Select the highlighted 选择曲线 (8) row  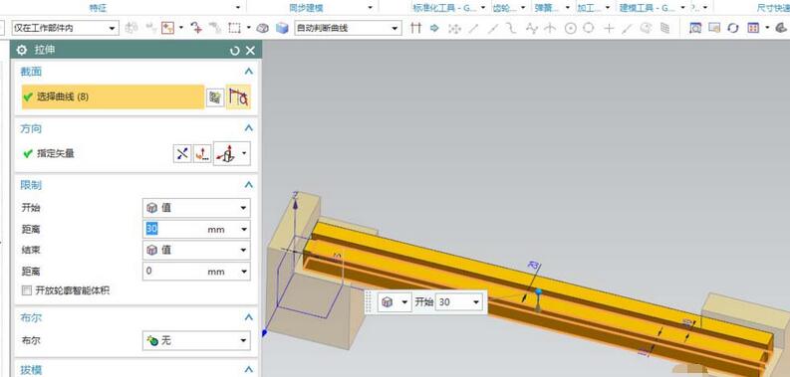(x=113, y=96)
